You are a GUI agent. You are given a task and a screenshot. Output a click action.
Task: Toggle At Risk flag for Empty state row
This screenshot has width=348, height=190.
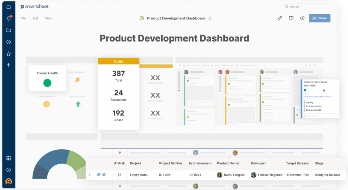point(120,175)
